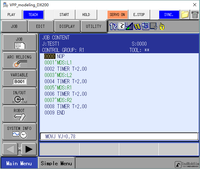Viewport: 200px width, 169px height.
Task: Open the EDIT menu
Action: 40,26
